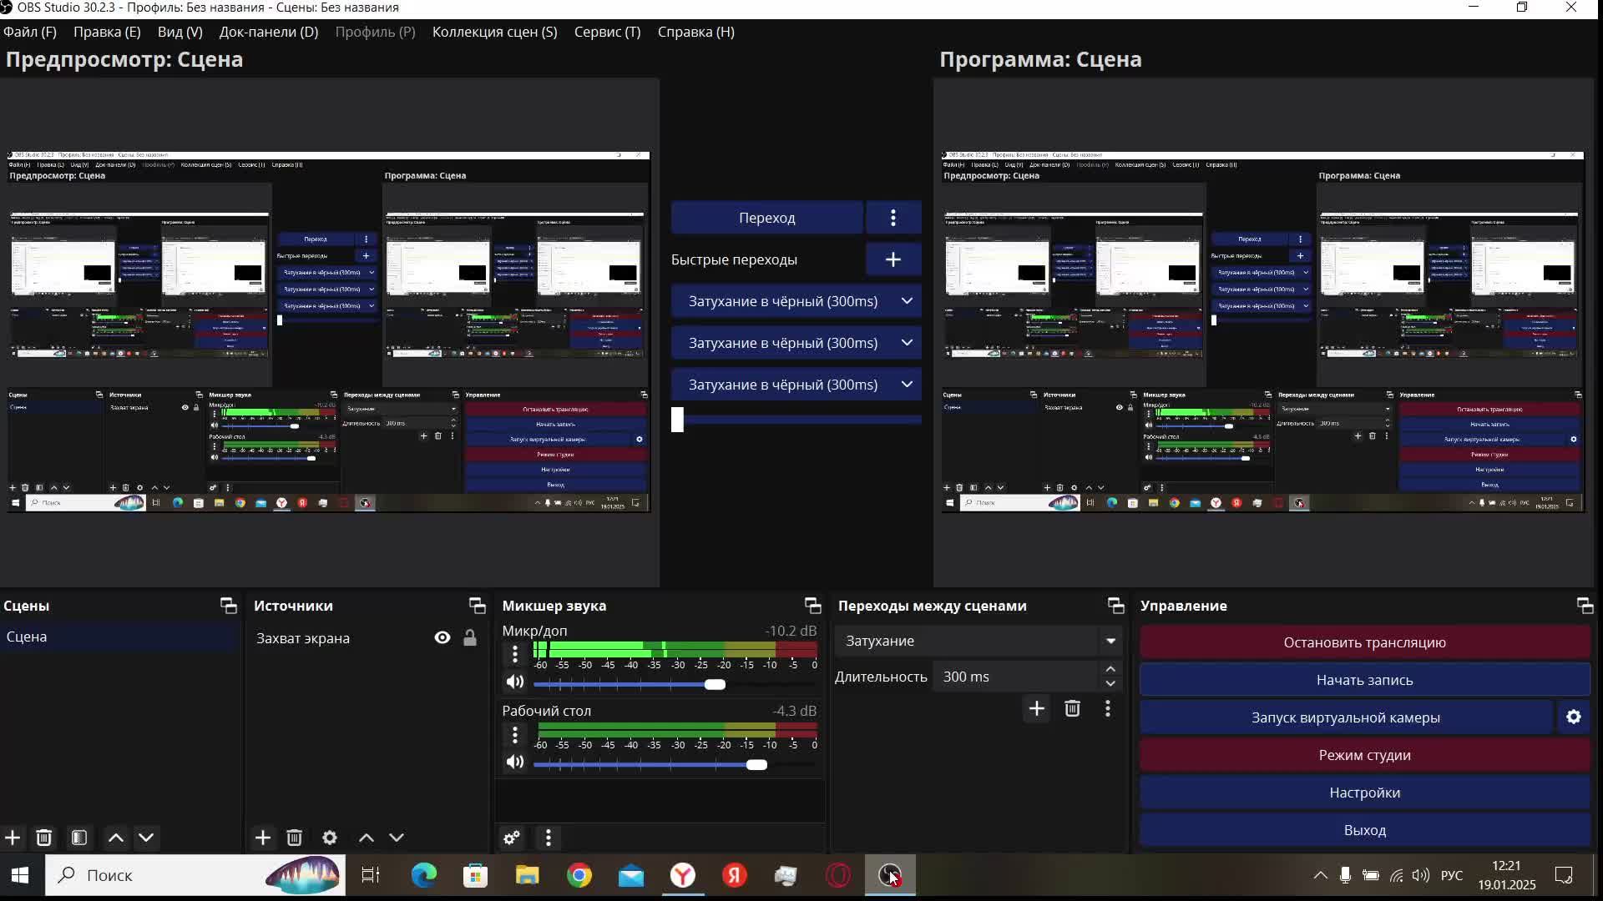Toggle lock on the Screen Capture source

470,638
